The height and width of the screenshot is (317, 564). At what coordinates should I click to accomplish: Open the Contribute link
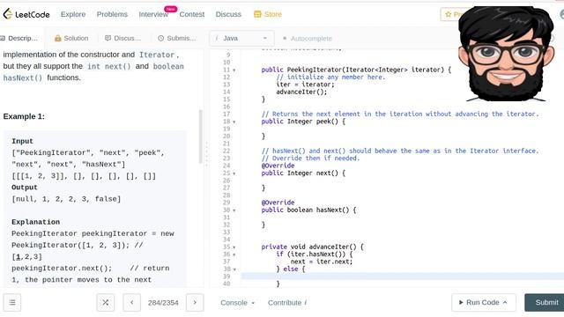[287, 303]
